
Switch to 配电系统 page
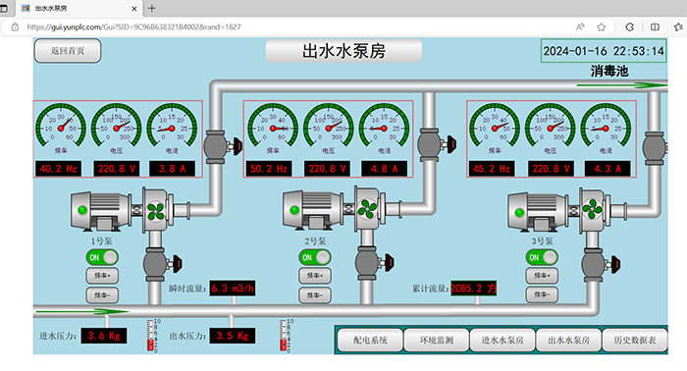[370, 340]
